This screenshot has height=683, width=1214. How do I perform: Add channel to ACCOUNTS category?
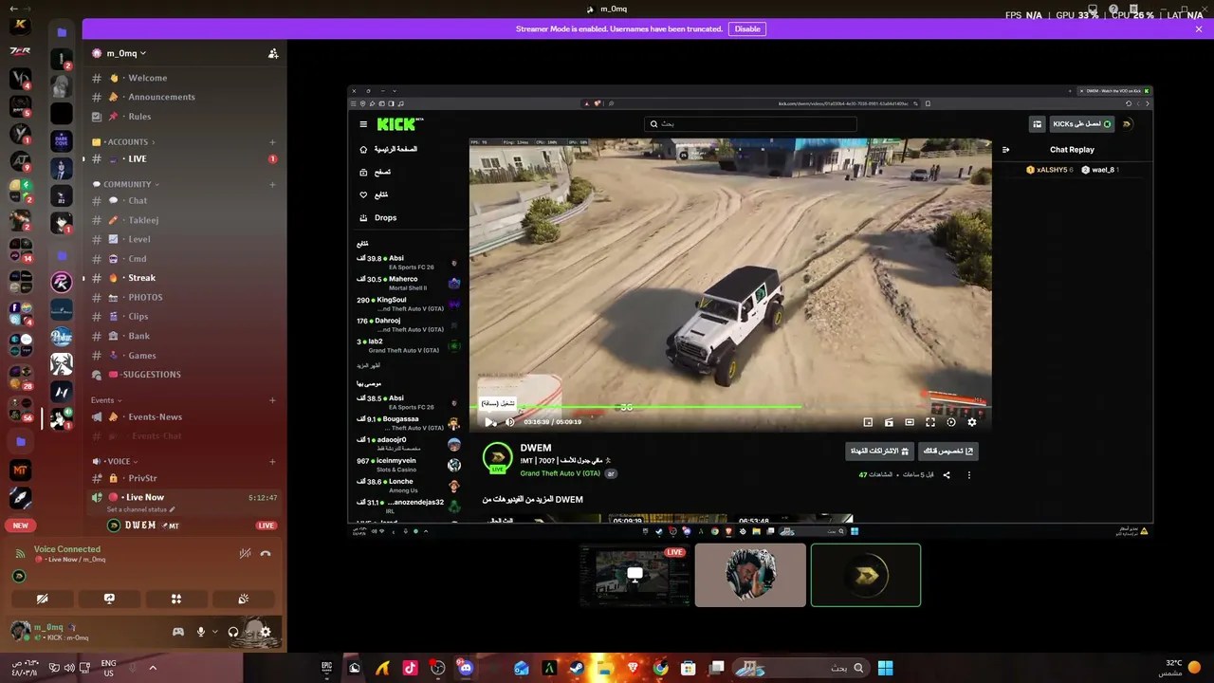point(272,142)
